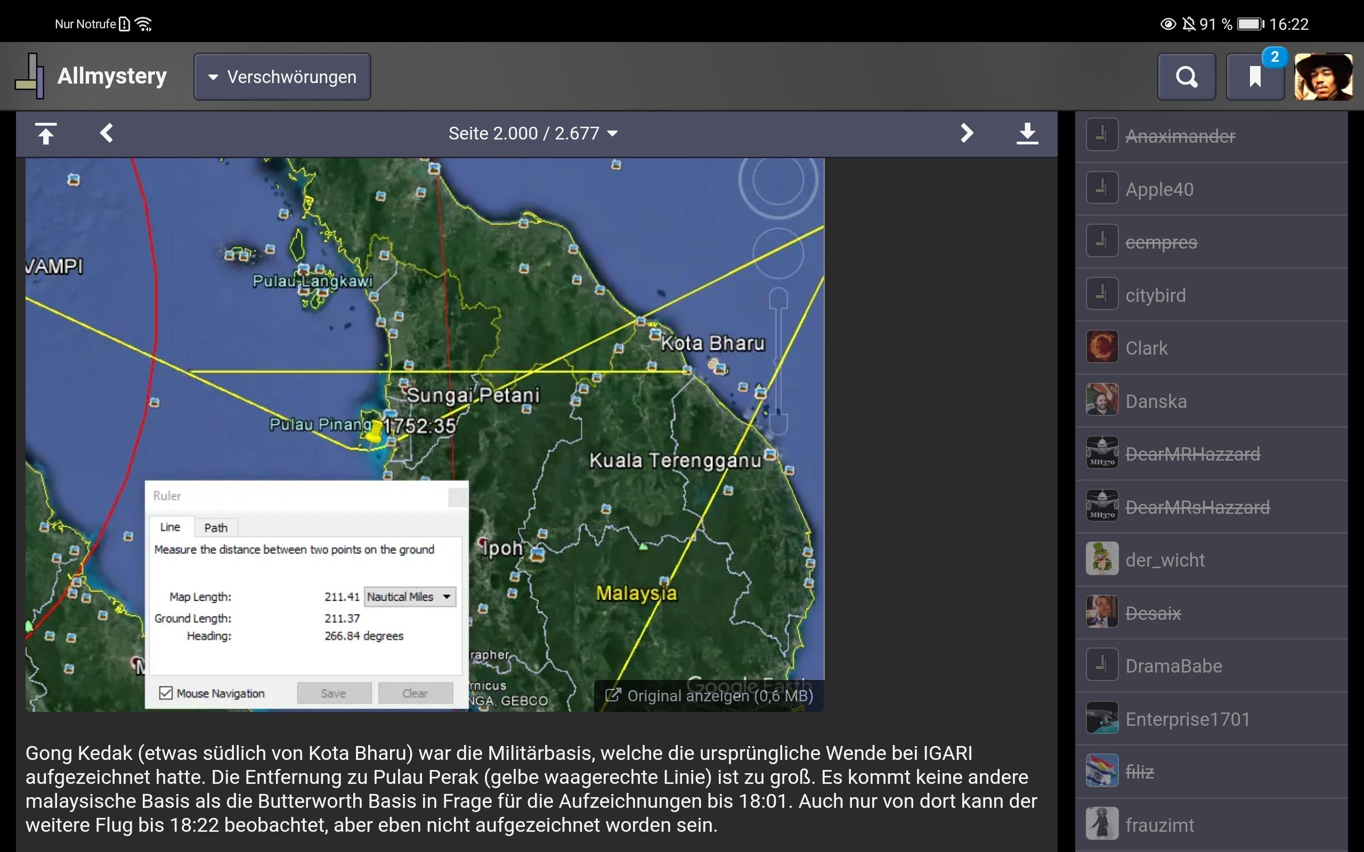Click citybird's default avatar icon
This screenshot has width=1364, height=852.
[x=1102, y=293]
